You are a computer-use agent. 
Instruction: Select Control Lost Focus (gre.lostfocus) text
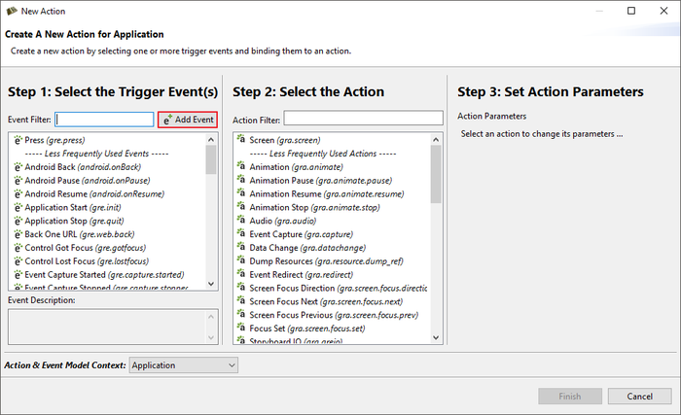pyautogui.click(x=87, y=261)
